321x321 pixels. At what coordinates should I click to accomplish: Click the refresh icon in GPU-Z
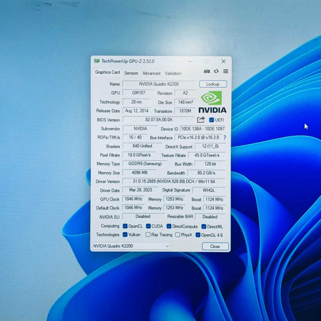(x=216, y=71)
